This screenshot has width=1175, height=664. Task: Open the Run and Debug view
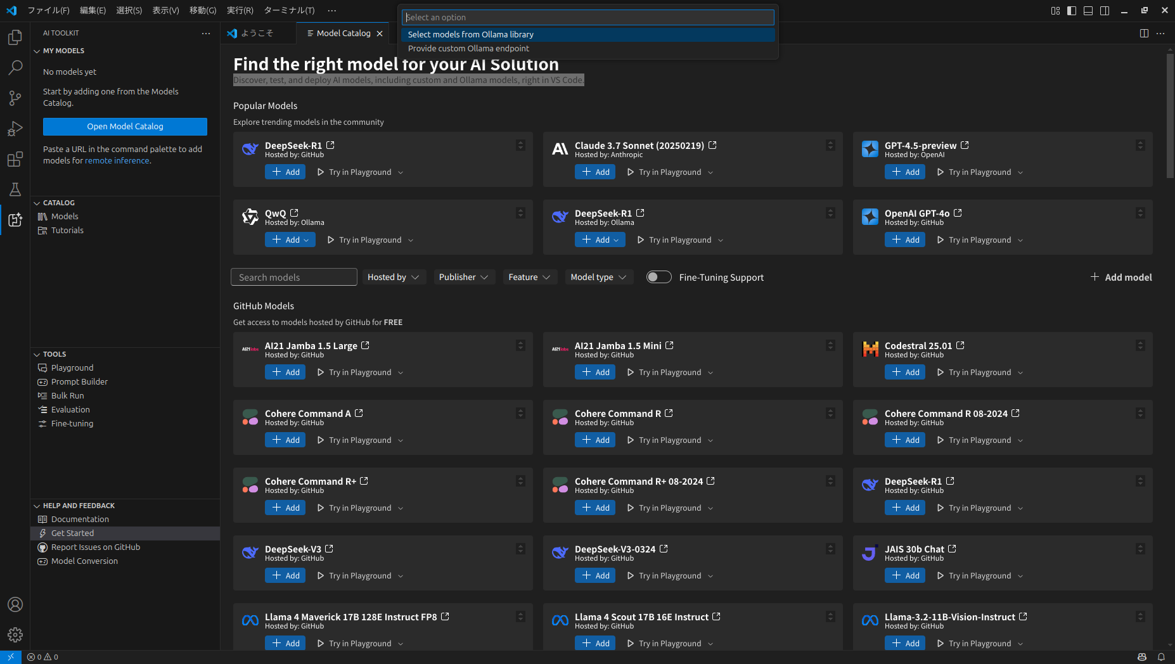pos(15,128)
